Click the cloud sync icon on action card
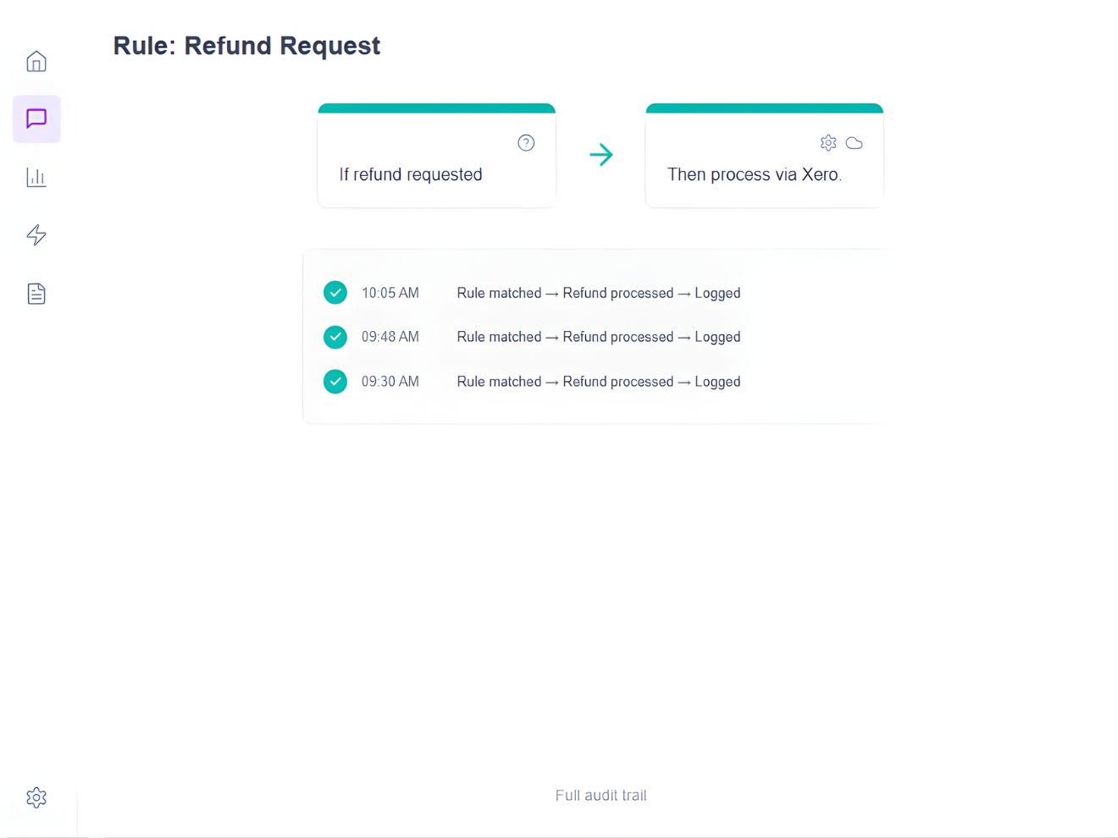Image resolution: width=1118 pixels, height=838 pixels. point(855,143)
